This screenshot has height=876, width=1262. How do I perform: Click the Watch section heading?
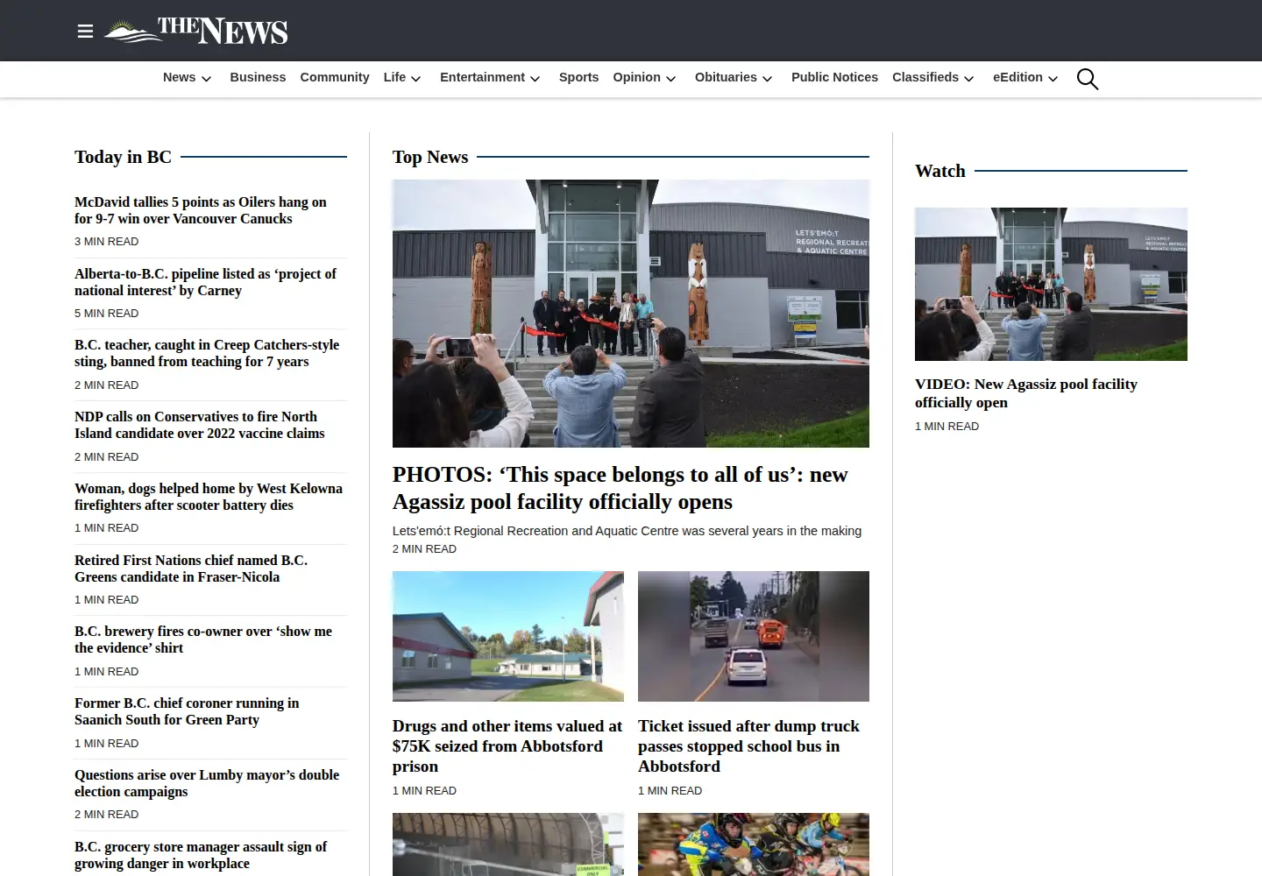click(x=940, y=171)
